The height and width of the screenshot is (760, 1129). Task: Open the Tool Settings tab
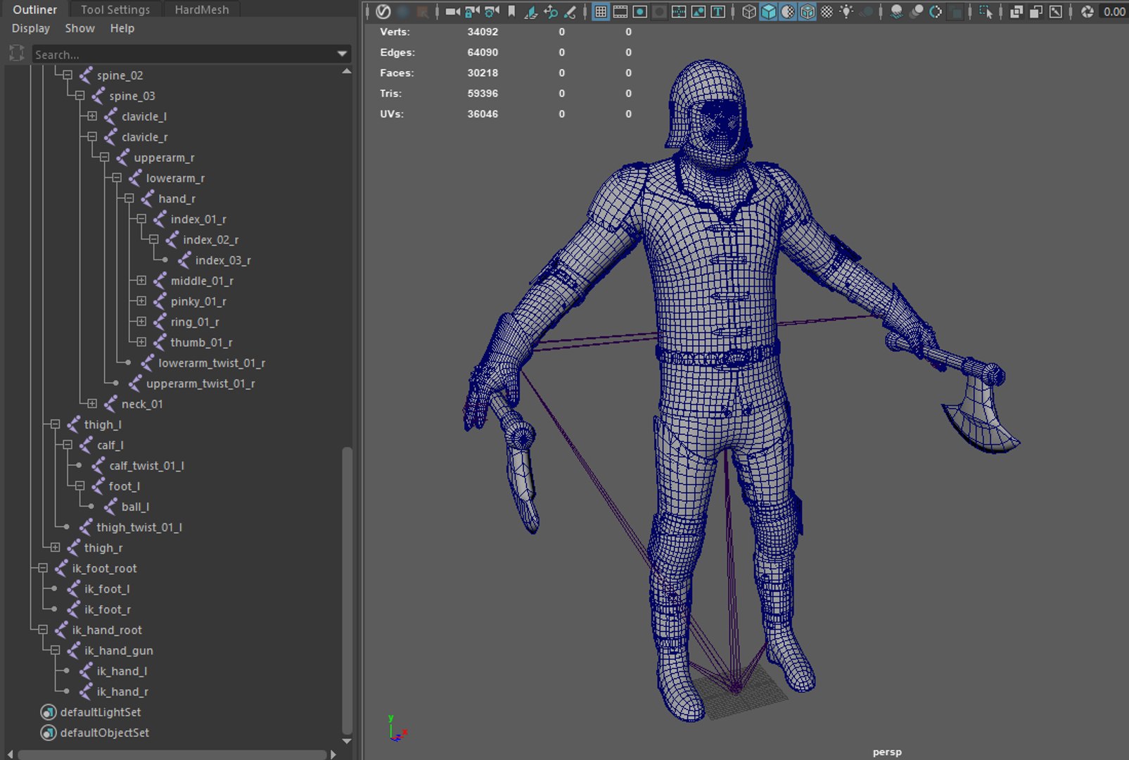(115, 9)
